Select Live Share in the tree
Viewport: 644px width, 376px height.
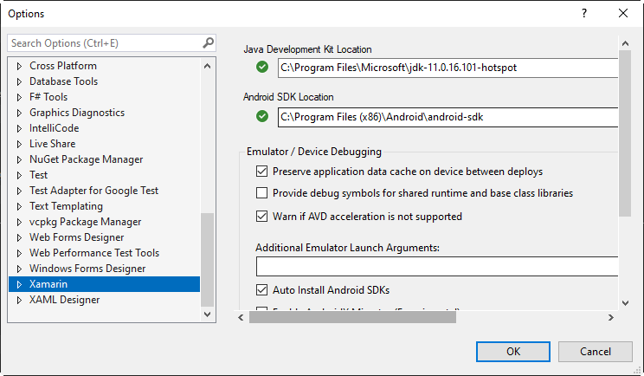click(x=53, y=144)
